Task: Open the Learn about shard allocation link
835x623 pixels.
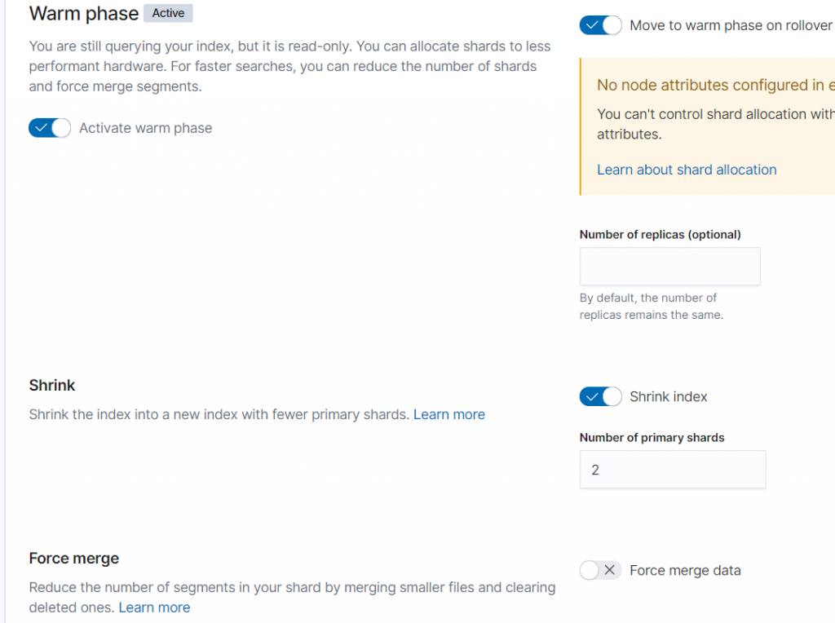Action: pos(687,170)
